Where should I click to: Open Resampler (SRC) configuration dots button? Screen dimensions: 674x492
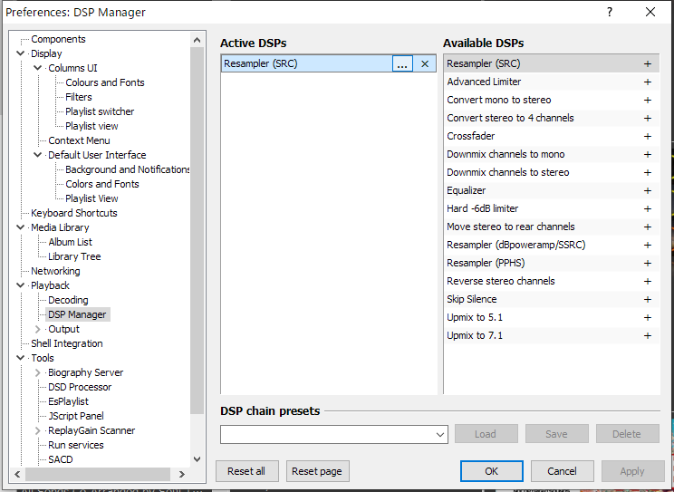tap(402, 64)
